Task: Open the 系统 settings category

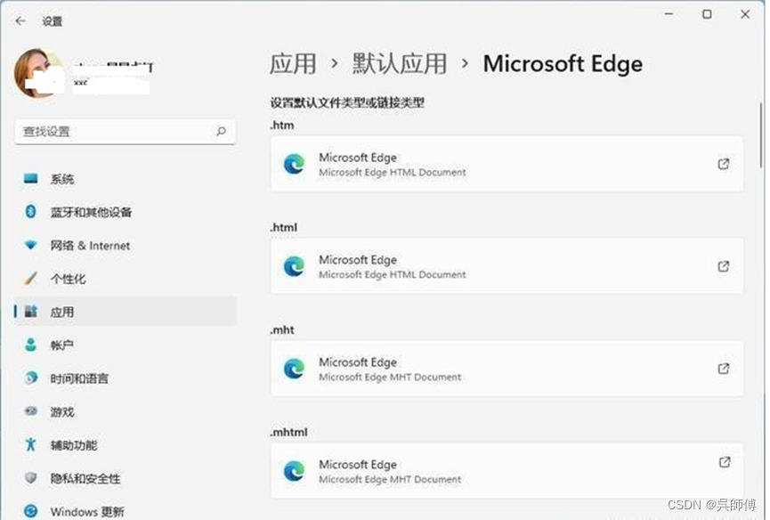Action: (x=126, y=179)
